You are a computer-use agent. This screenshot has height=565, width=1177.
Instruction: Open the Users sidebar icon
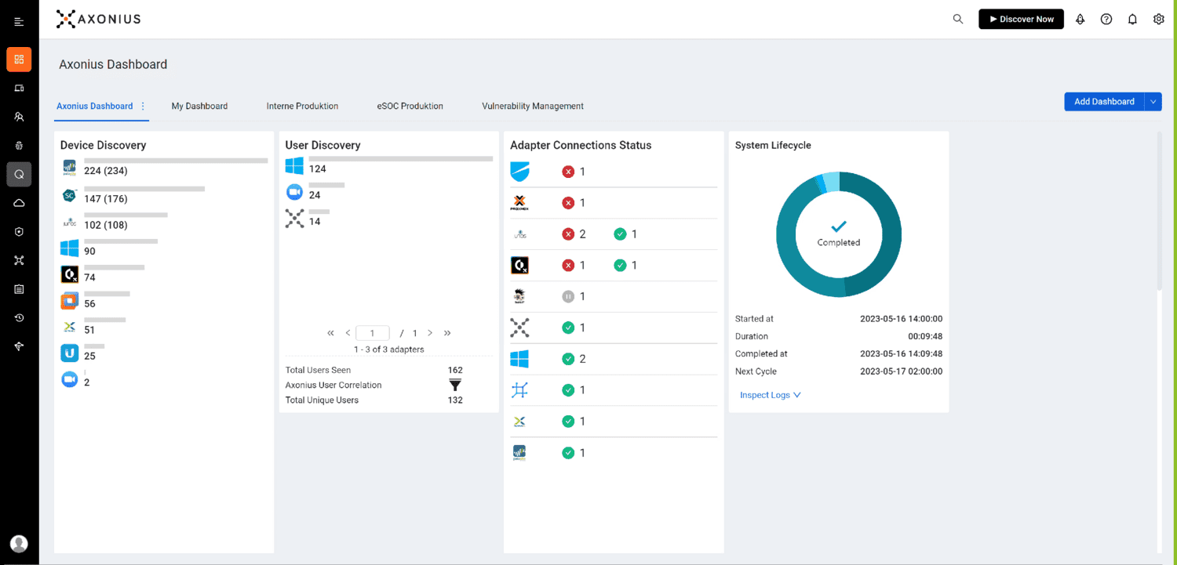(x=19, y=117)
